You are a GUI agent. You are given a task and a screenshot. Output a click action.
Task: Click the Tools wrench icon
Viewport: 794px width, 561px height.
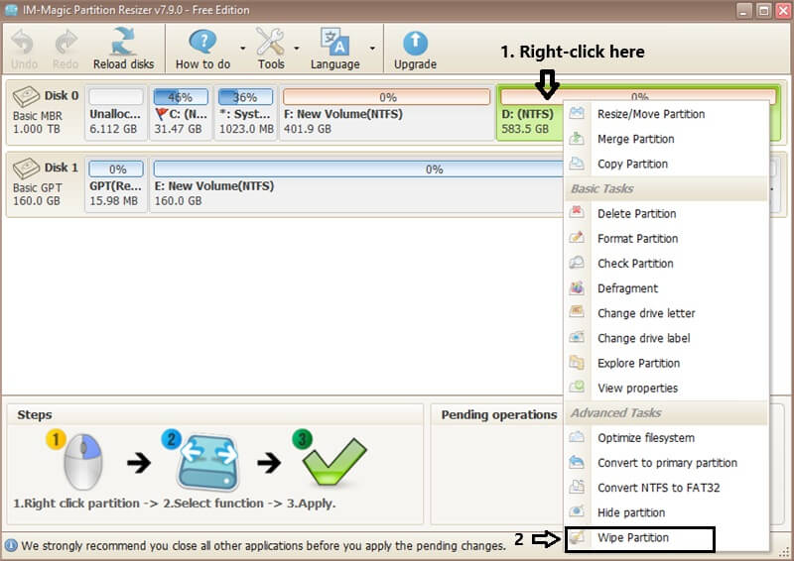[x=270, y=42]
